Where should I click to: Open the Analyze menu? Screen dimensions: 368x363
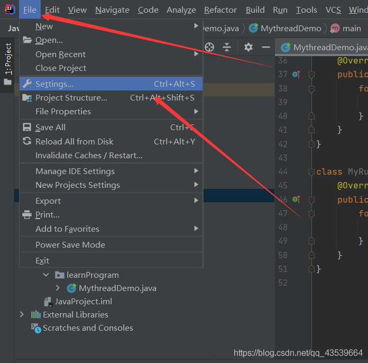point(181,10)
